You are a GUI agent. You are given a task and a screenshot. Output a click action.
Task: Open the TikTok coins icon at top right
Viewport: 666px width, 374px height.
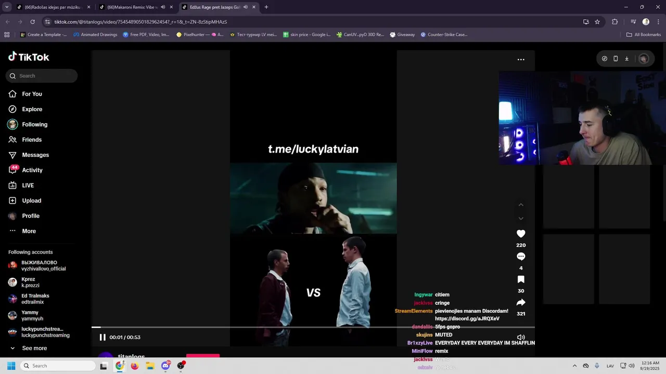click(x=604, y=59)
